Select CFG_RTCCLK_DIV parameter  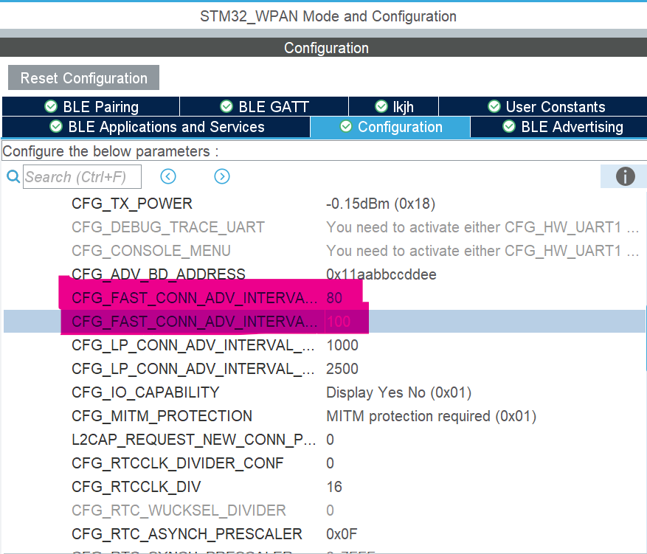point(136,487)
